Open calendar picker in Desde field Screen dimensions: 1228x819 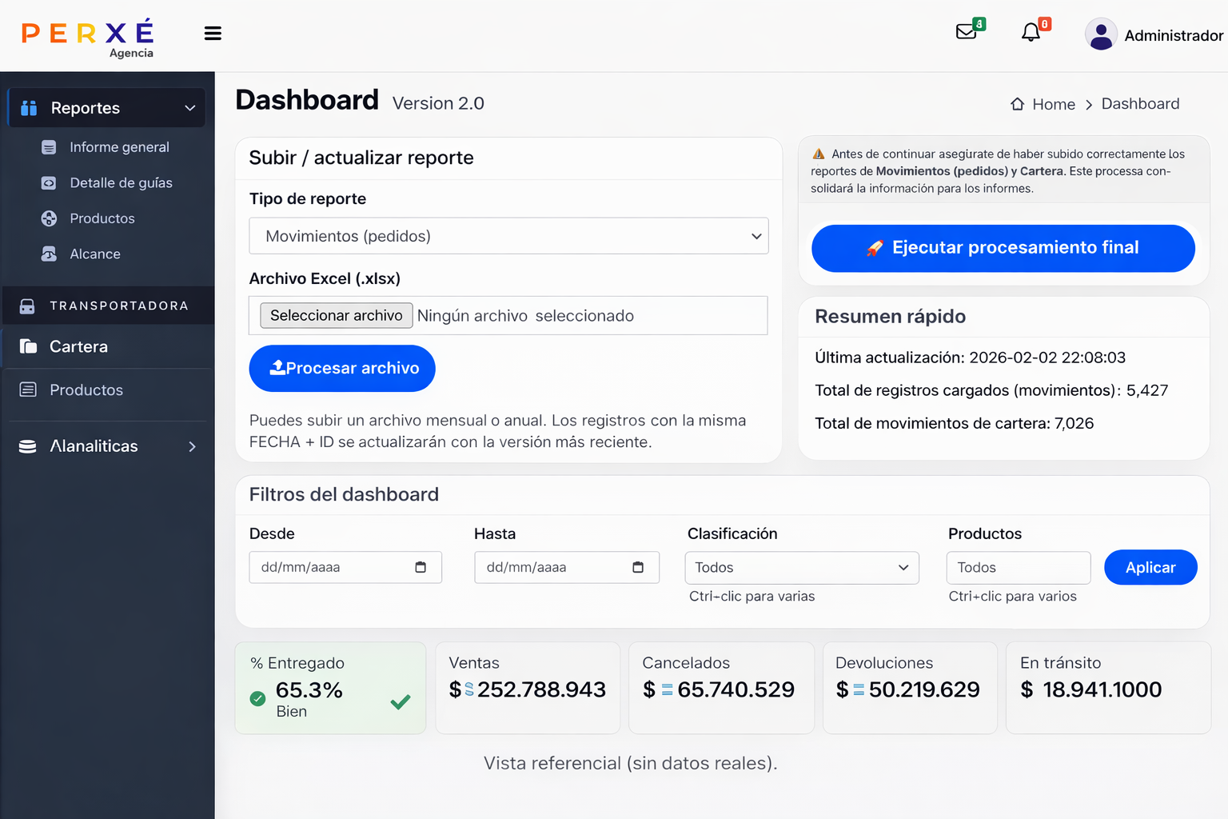click(x=421, y=567)
